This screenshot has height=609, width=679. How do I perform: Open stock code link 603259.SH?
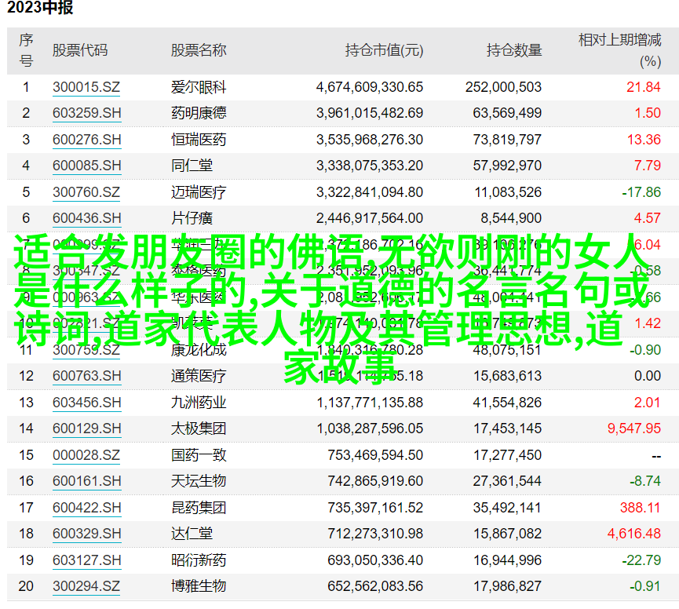86,114
